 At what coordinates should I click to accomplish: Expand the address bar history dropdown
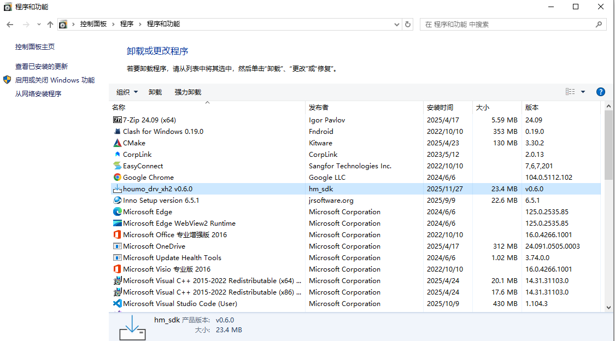pos(396,24)
